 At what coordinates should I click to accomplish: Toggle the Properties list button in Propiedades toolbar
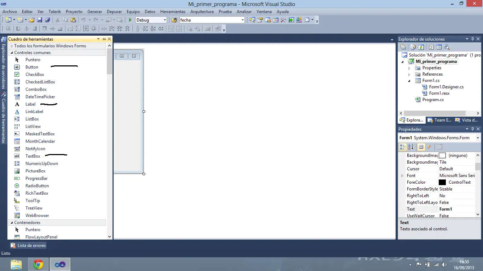421,147
